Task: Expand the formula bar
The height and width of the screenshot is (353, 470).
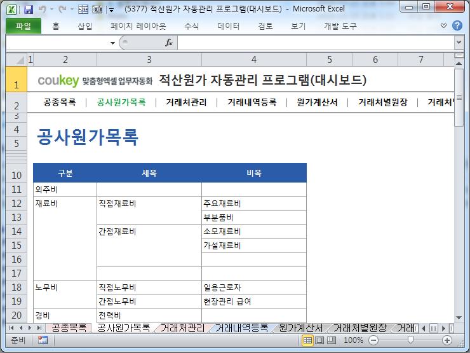Action: [459, 43]
